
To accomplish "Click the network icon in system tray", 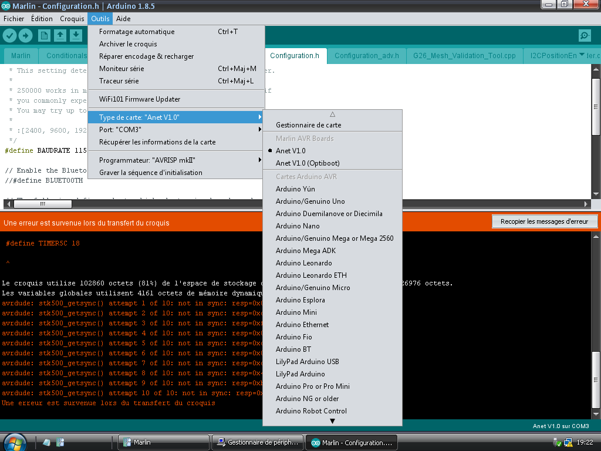I will [x=568, y=443].
